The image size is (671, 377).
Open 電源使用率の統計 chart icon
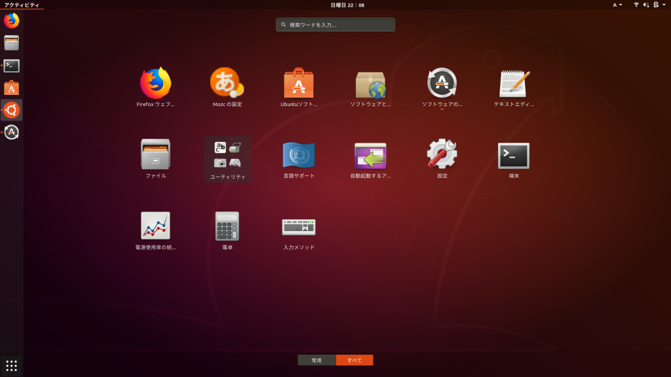[155, 226]
